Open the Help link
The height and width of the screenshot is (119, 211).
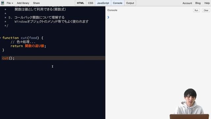(x=207, y=3)
